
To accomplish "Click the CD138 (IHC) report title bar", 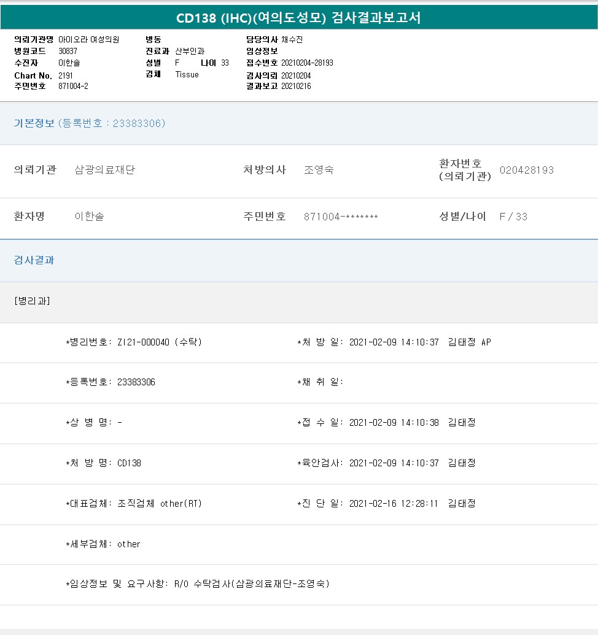I will click(299, 18).
